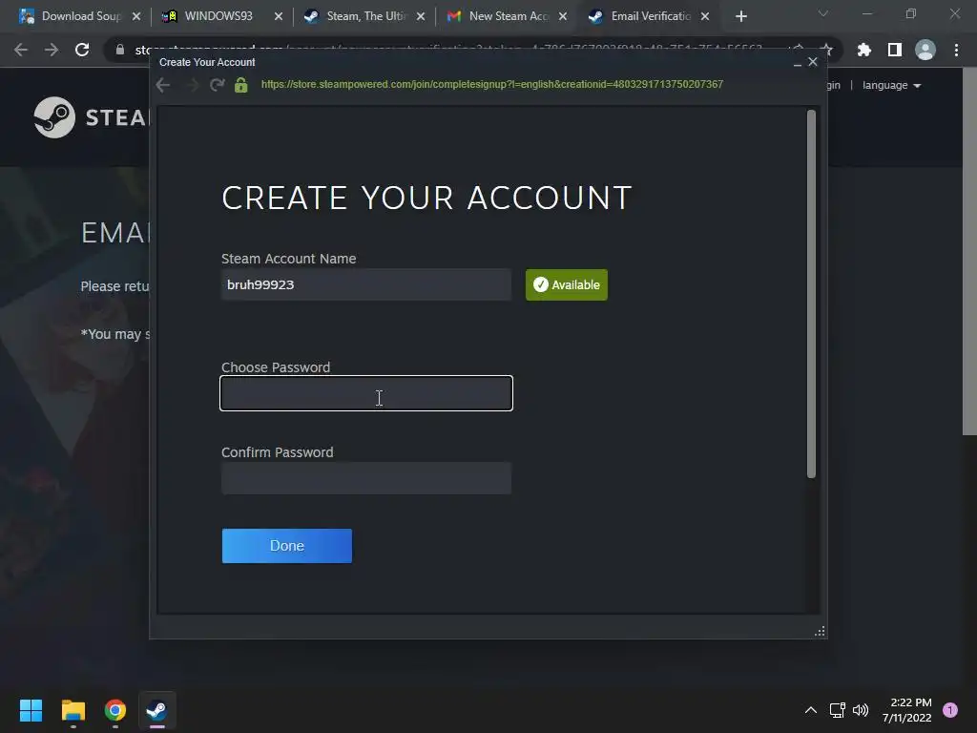Viewport: 977px width, 733px height.
Task: Click the Done button
Action: (x=286, y=545)
